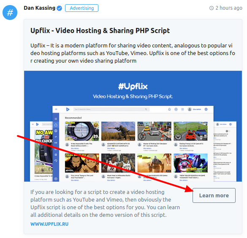Screen dimensions: 247x238
Task: Click the '2 hours ago' timestamp
Action: pyautogui.click(x=229, y=8)
